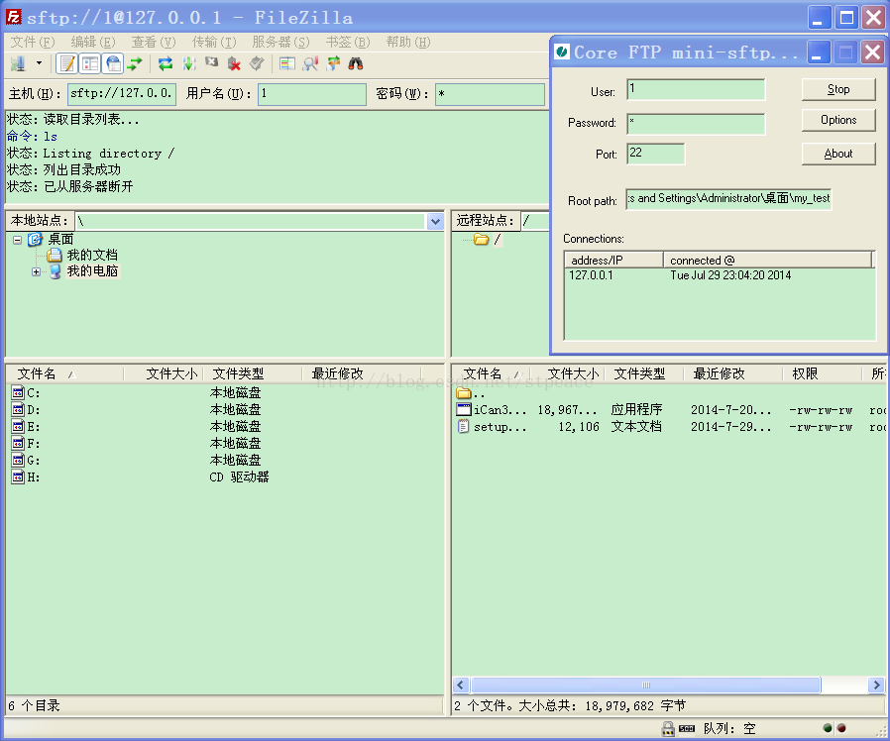Open the 查看(V) menu
This screenshot has height=741, width=890.
(154, 42)
